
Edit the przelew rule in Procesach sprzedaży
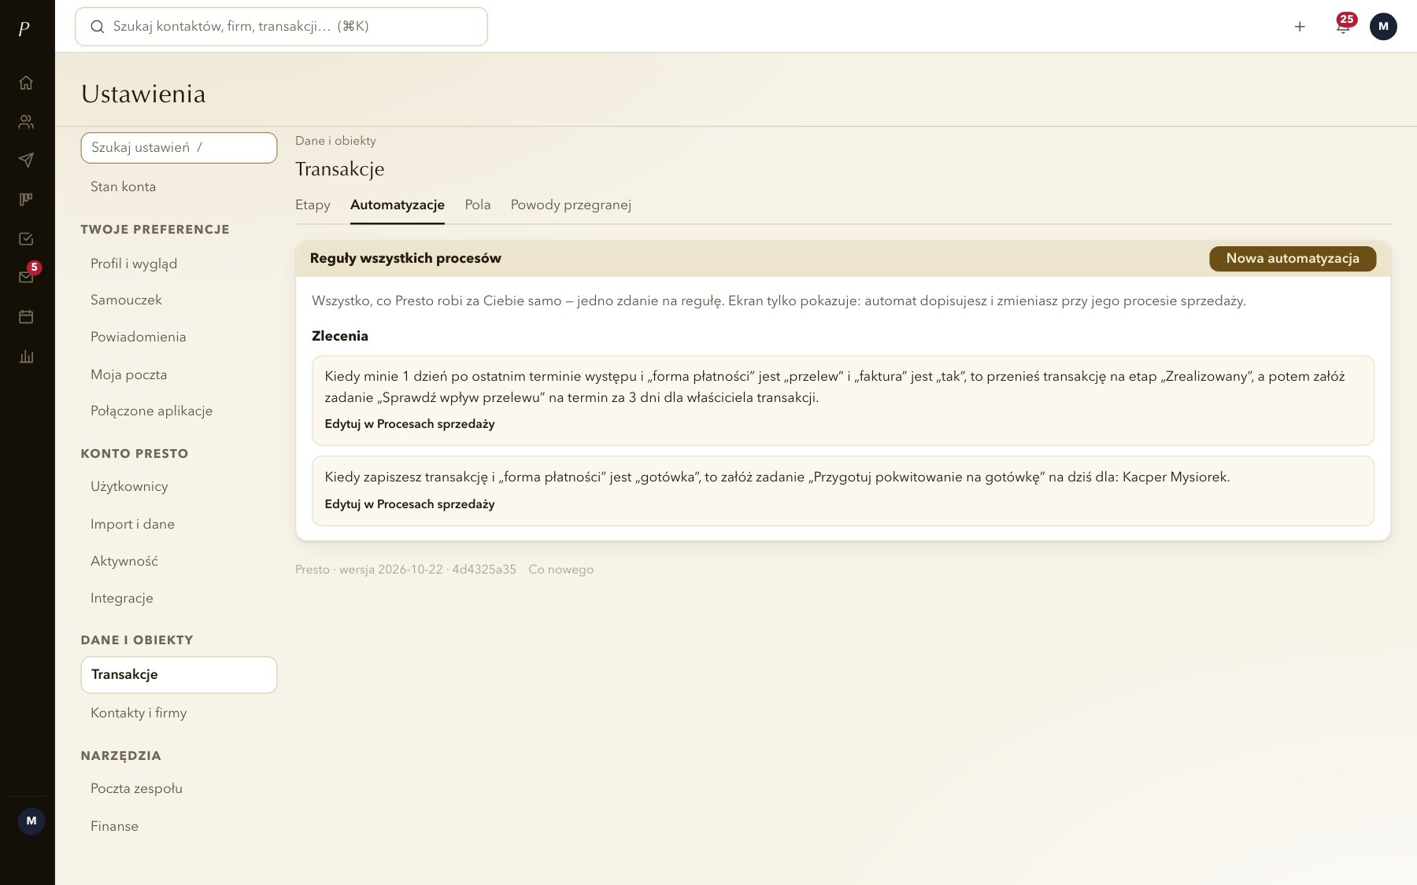pos(409,423)
